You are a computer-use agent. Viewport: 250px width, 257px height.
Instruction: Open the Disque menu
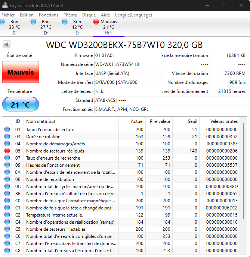tap(89, 15)
